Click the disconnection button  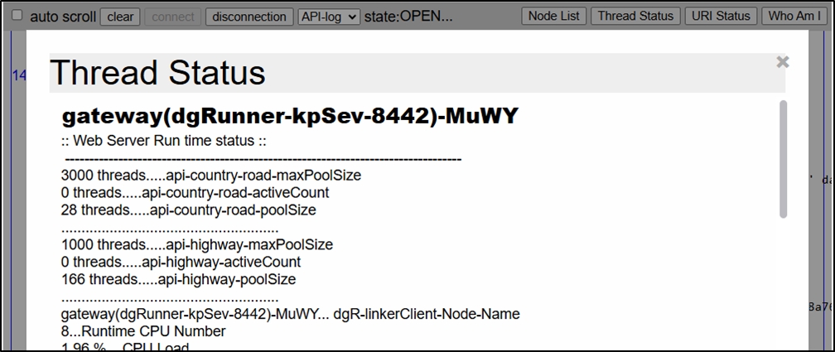(x=249, y=17)
